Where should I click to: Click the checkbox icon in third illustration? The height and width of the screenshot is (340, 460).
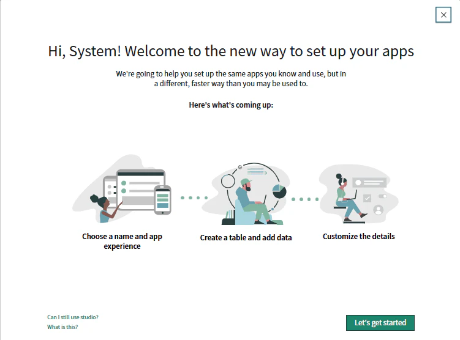367,198
